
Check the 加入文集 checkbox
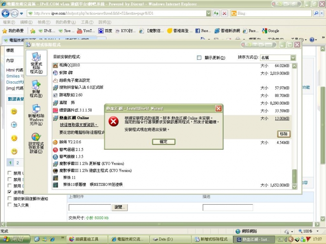(10, 205)
